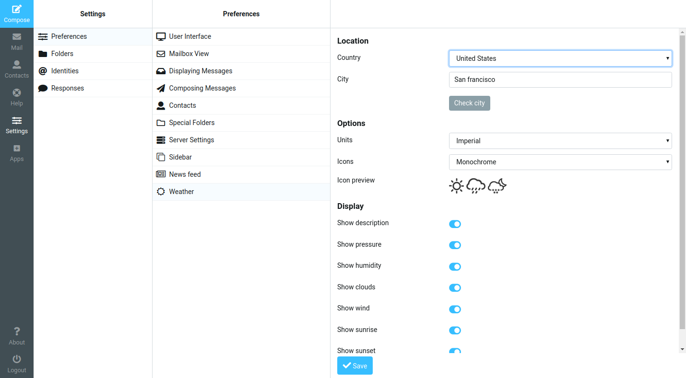Open the About question mark icon
The height and width of the screenshot is (378, 686).
pos(17,331)
